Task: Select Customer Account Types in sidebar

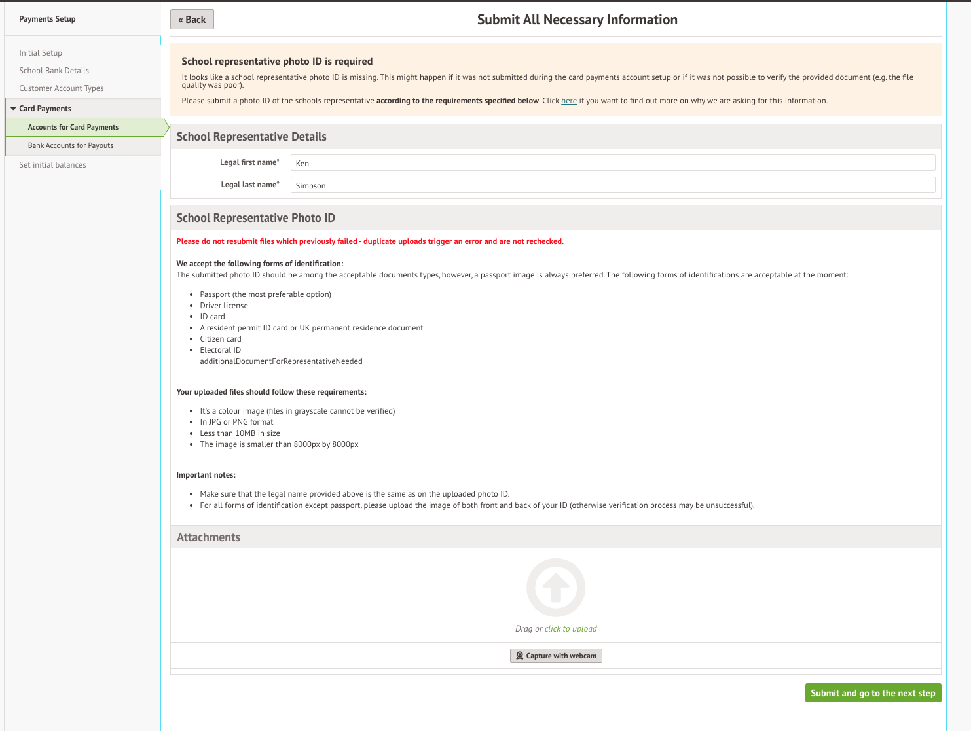Action: [62, 88]
